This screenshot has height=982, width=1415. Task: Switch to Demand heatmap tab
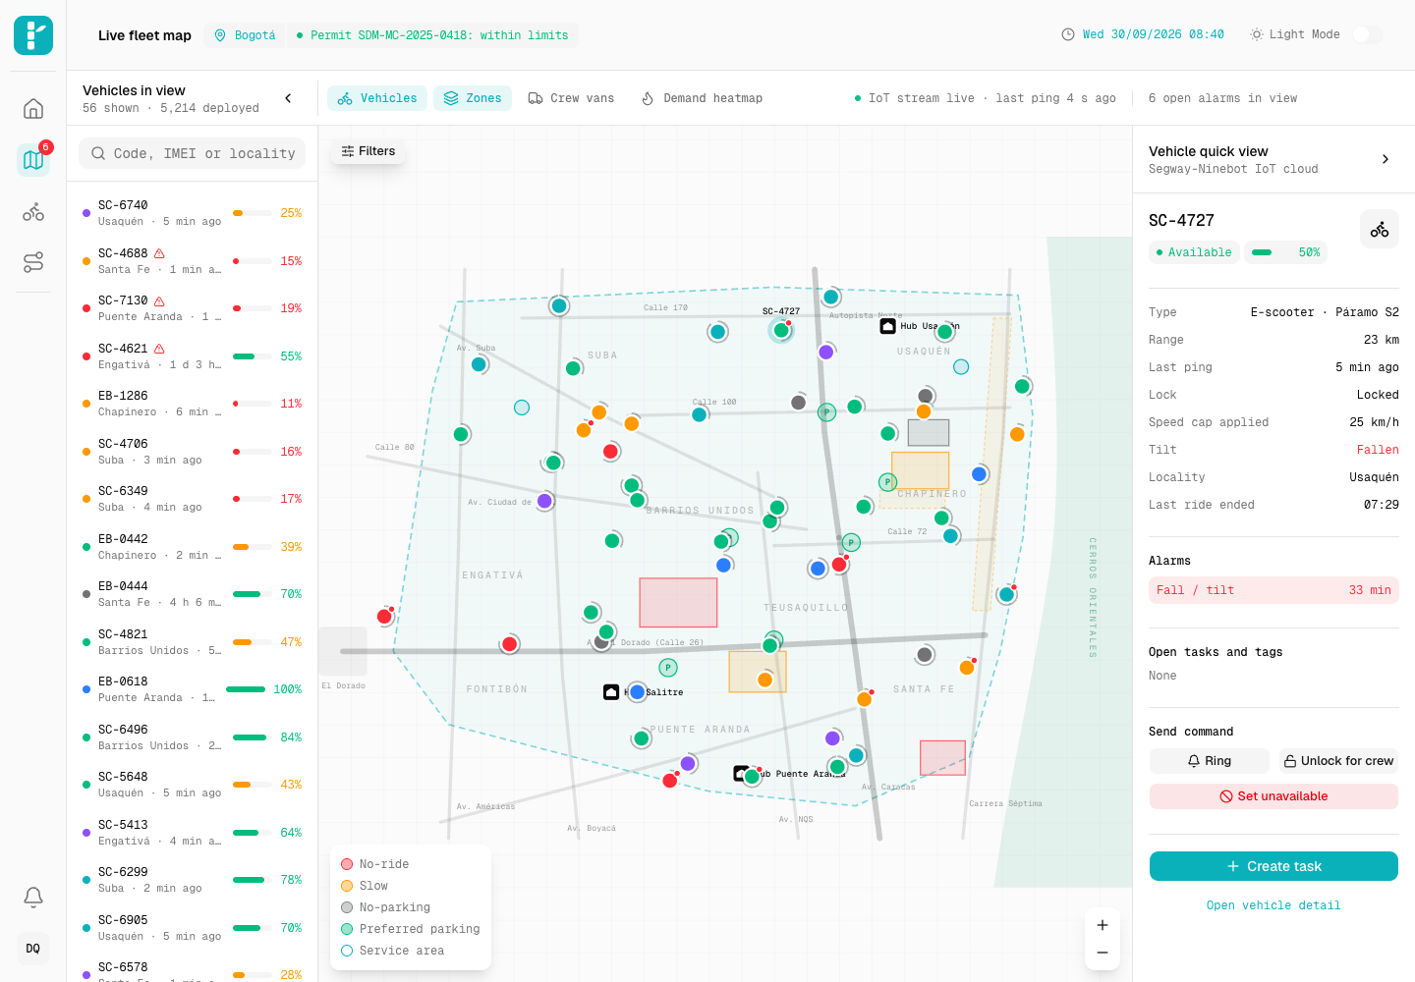[x=702, y=98]
